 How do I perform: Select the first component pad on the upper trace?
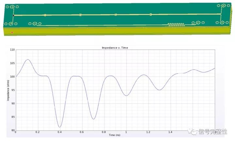click(45, 15)
